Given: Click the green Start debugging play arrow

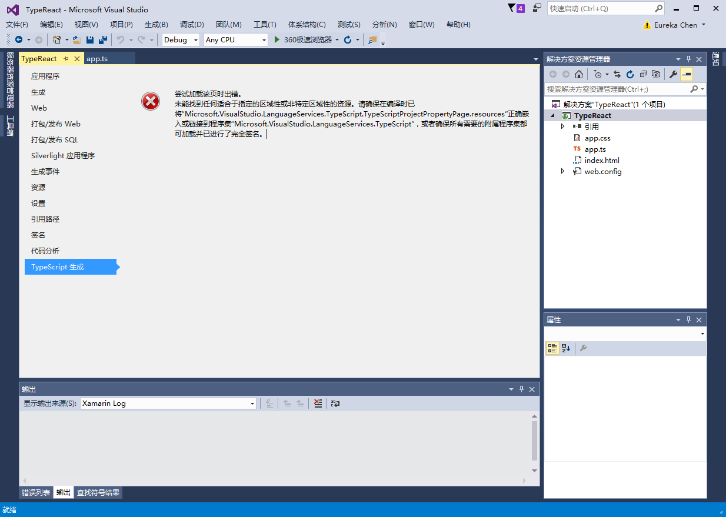Looking at the screenshot, I should pyautogui.click(x=277, y=40).
